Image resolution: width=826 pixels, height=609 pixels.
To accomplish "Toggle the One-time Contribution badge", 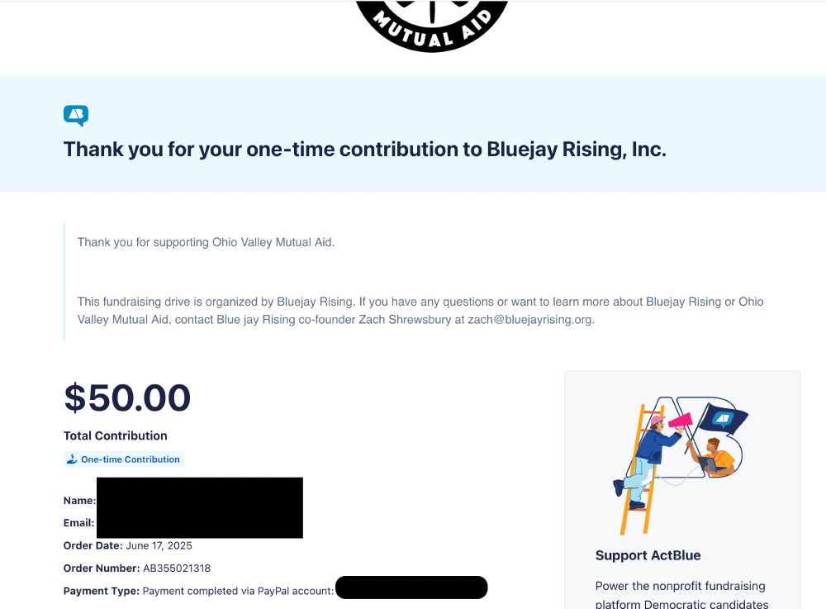I will pos(123,459).
